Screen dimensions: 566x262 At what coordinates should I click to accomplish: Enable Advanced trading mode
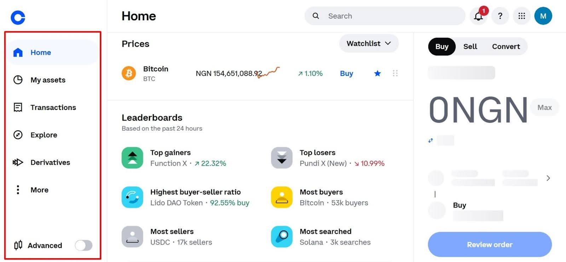coord(83,245)
